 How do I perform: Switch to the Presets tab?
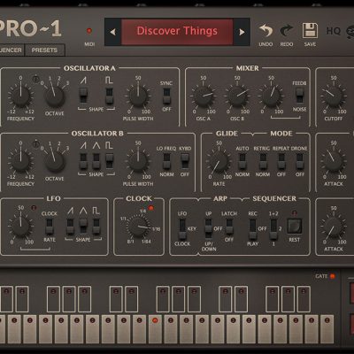[x=44, y=50]
